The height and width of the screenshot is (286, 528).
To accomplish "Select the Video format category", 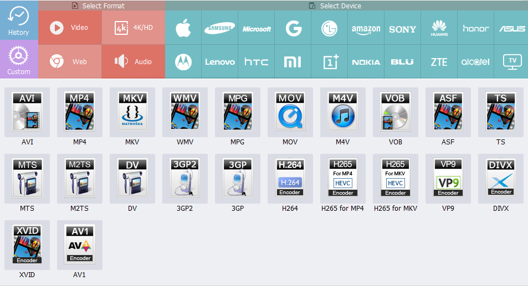I will tap(70, 28).
